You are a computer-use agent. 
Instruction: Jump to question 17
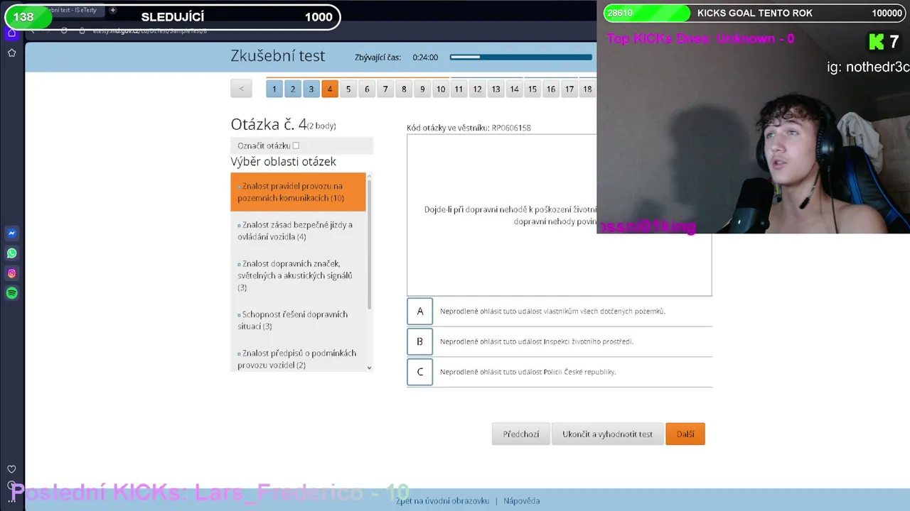(x=569, y=89)
